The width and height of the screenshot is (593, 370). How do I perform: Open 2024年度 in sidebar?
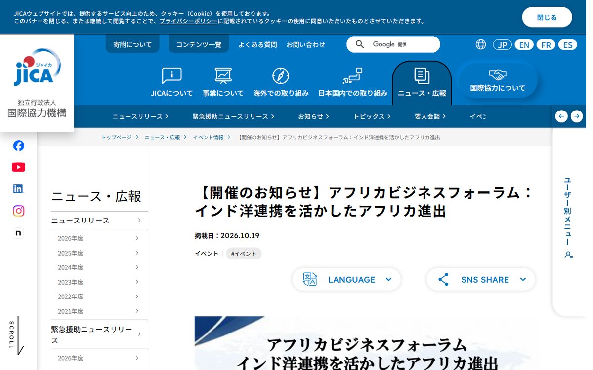[99, 267]
